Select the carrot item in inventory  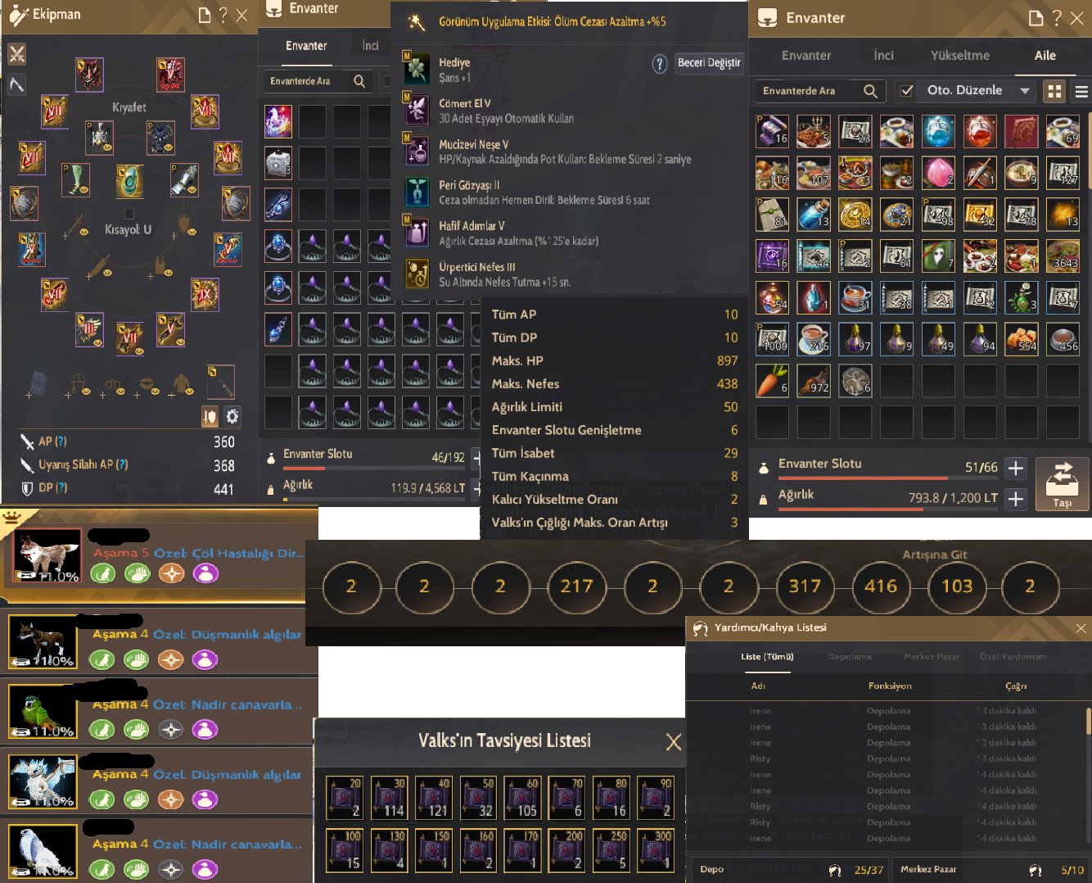click(772, 381)
